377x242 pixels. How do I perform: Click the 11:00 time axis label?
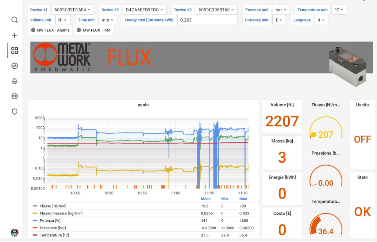(176, 193)
